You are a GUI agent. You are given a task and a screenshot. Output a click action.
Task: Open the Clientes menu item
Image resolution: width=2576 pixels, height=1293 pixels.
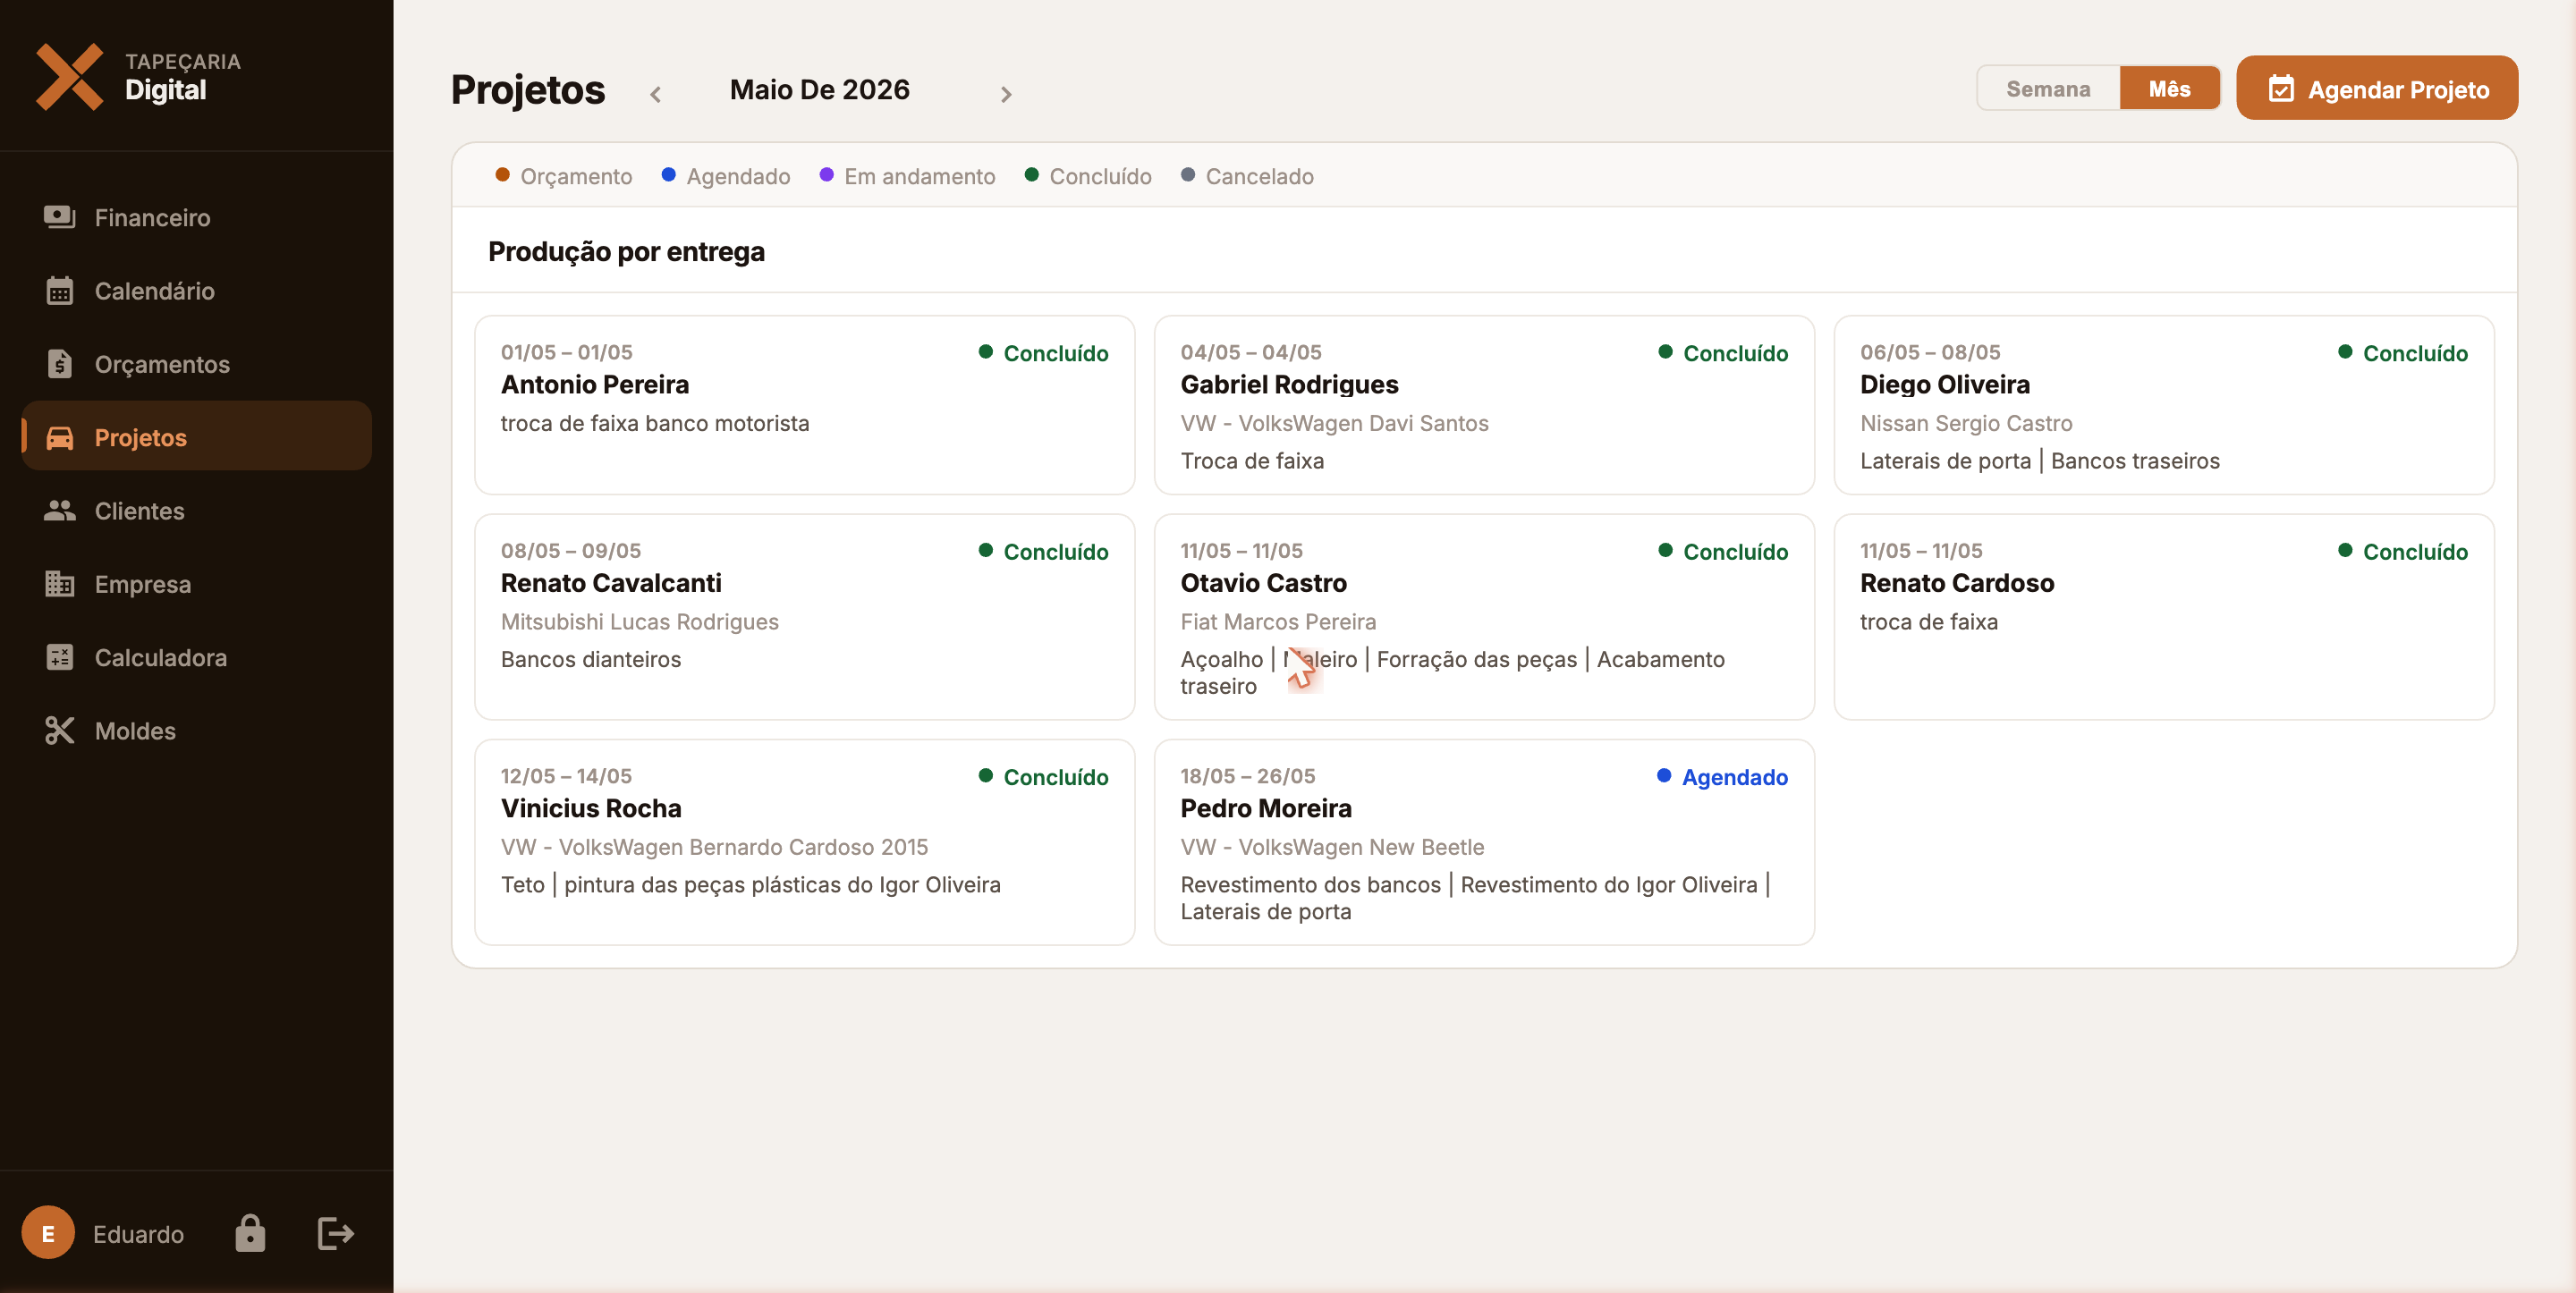(x=197, y=510)
